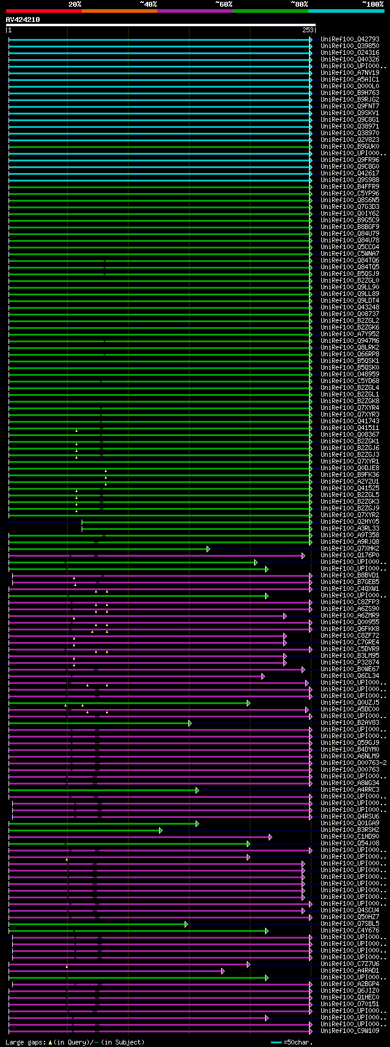Click label UniRef100_Q9LDT4

350,300
